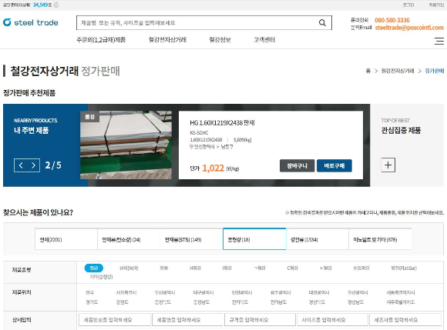The width and height of the screenshot is (447, 330).
Task: Open the 철강전자상거래 menu
Action: point(167,40)
